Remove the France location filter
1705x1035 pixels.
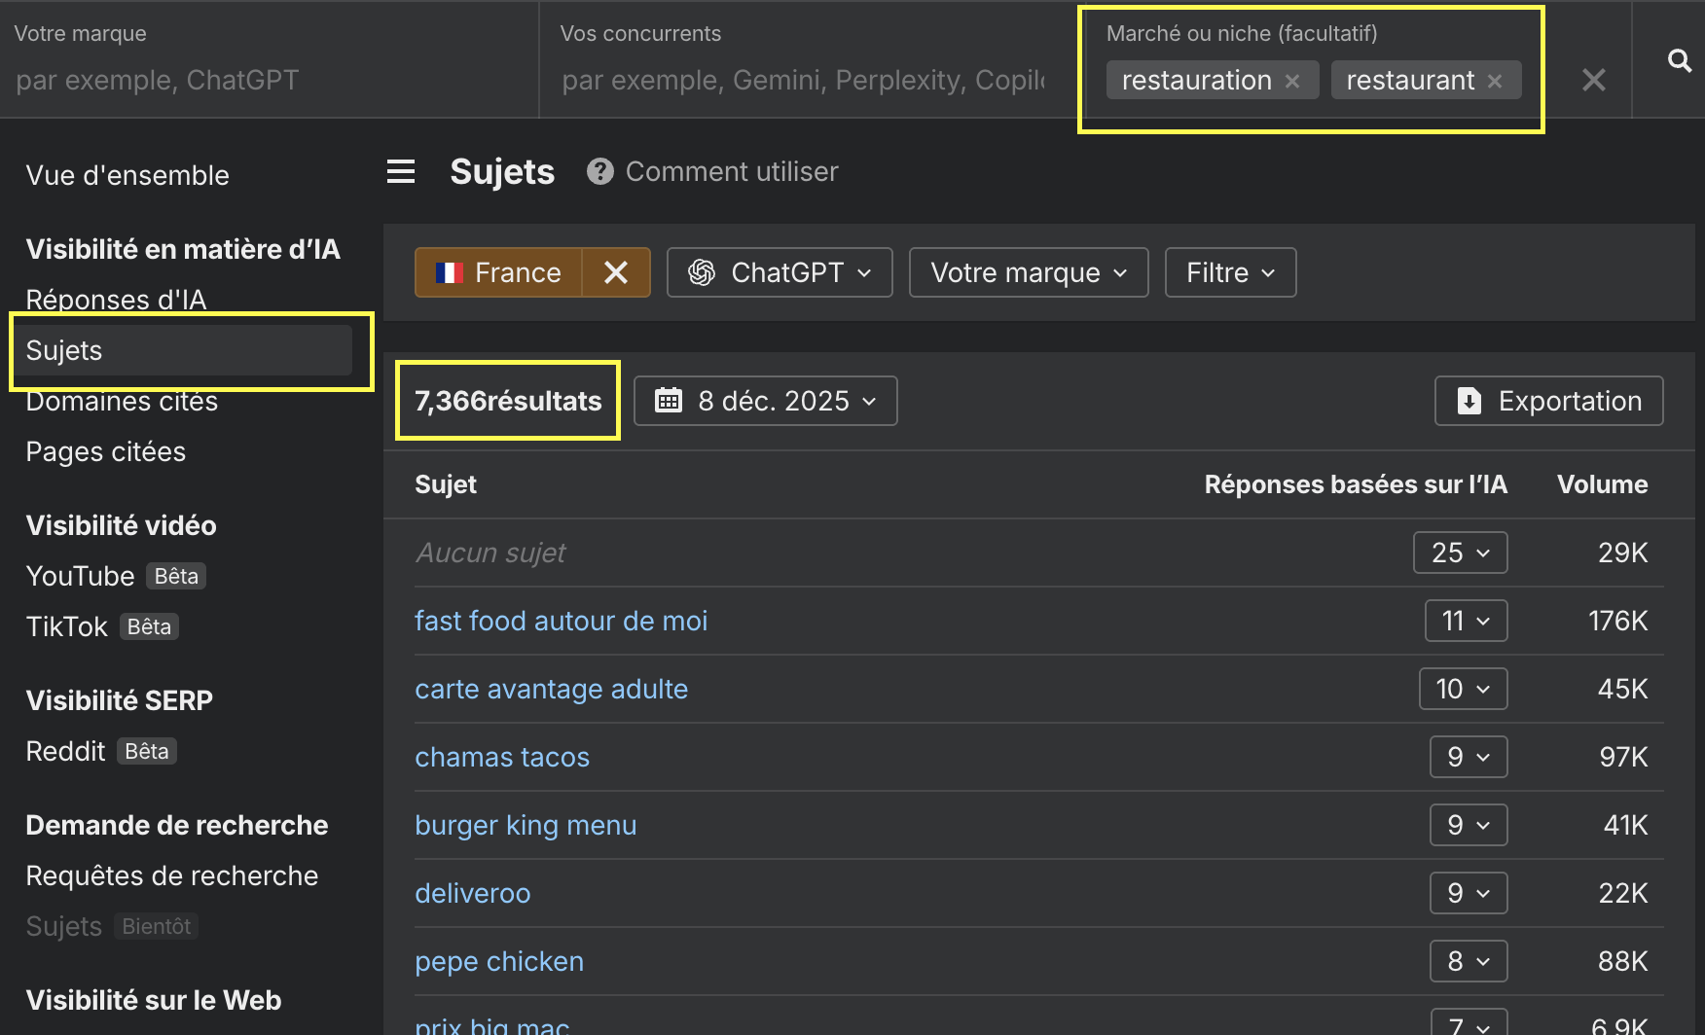point(615,272)
